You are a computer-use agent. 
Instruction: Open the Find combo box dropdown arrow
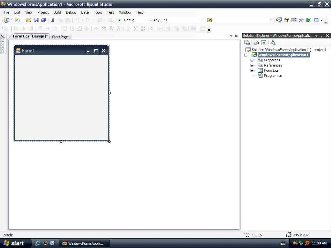pyautogui.click(x=271, y=20)
